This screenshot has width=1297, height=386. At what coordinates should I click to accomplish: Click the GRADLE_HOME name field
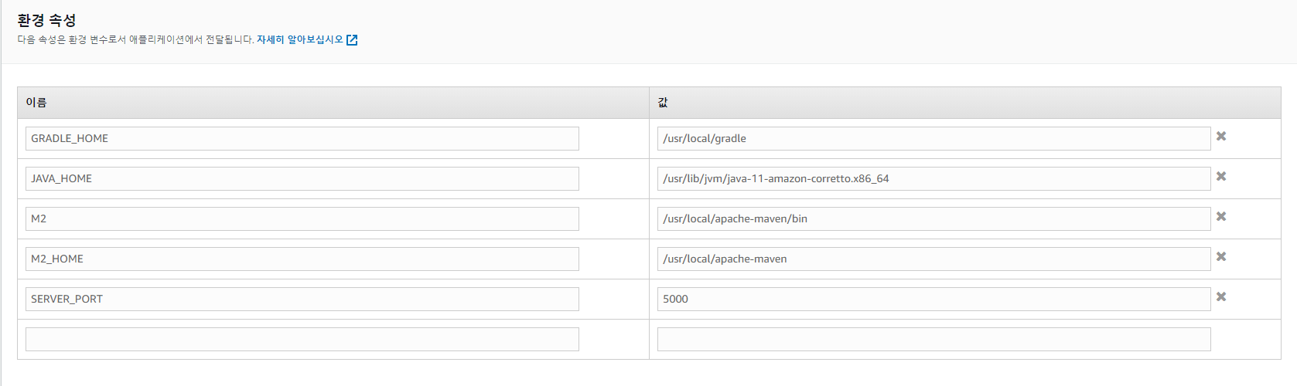(x=302, y=139)
